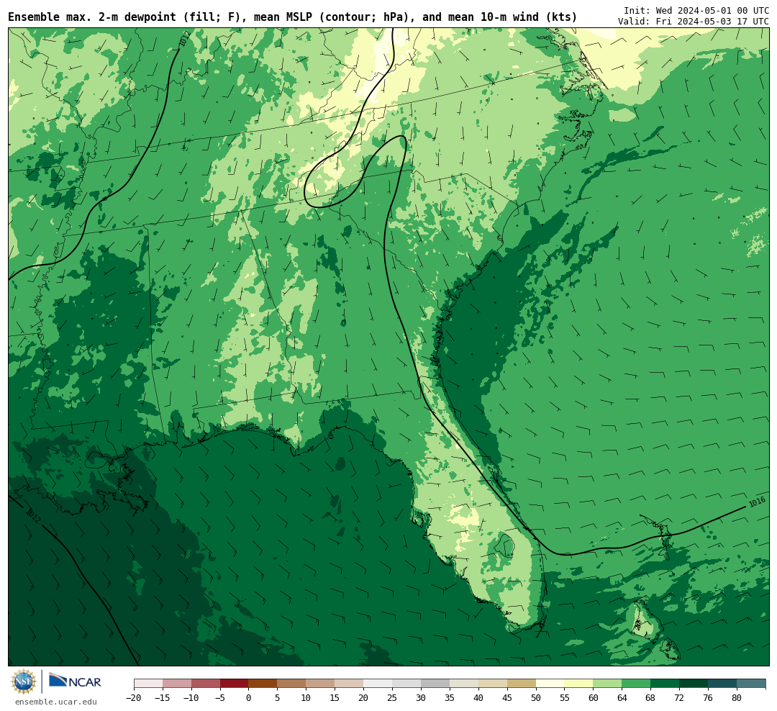Pick the 64 to 68 medium green swatch
The width and height of the screenshot is (777, 711).
point(637,684)
